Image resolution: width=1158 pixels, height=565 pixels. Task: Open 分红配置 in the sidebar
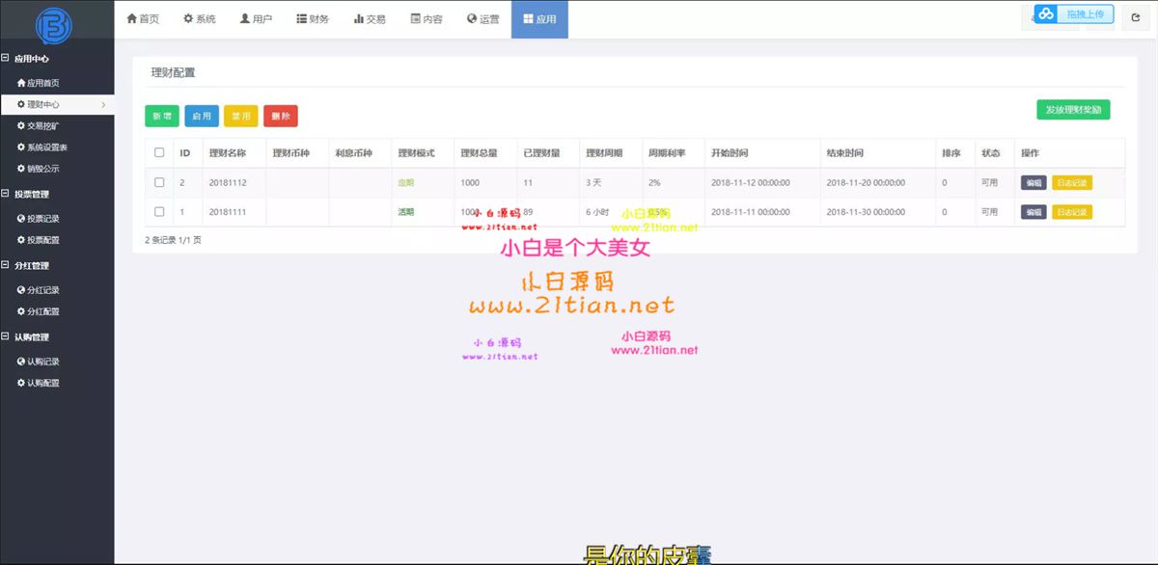[x=38, y=311]
